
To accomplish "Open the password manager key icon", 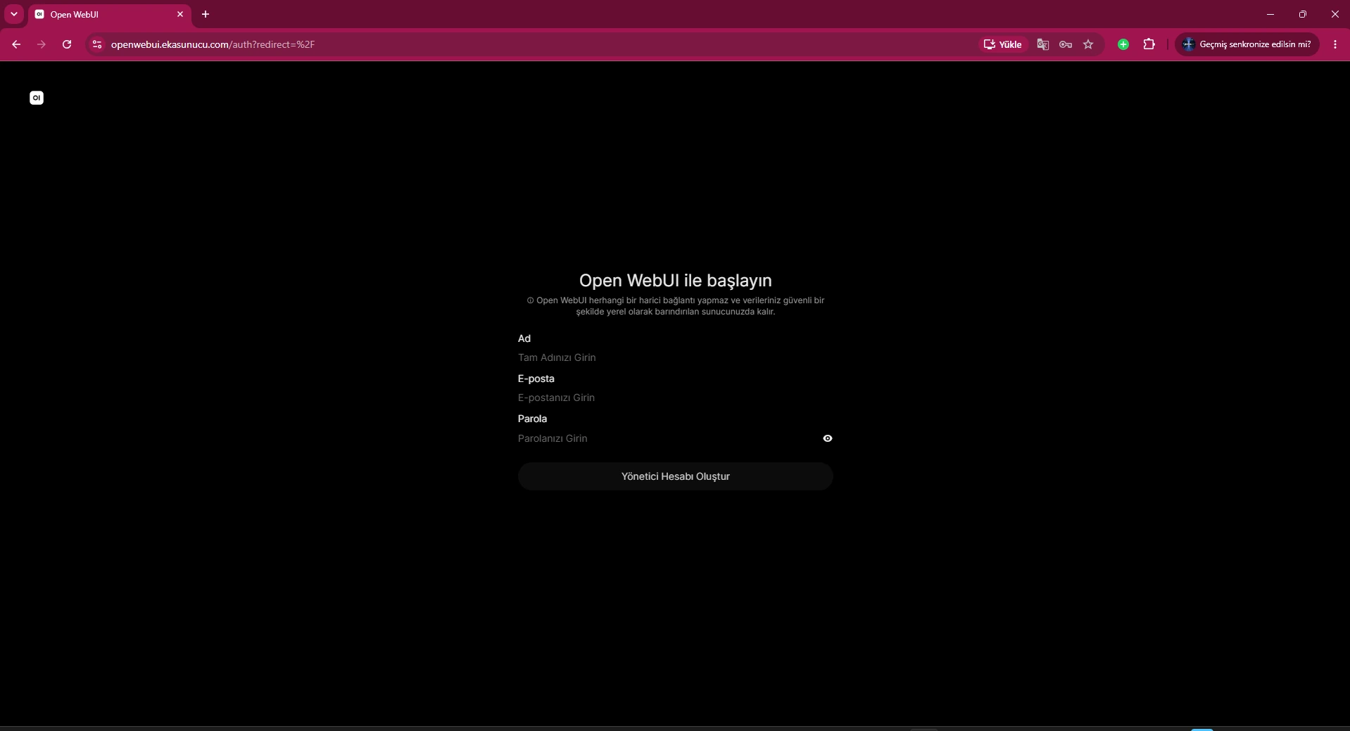I will (1066, 44).
